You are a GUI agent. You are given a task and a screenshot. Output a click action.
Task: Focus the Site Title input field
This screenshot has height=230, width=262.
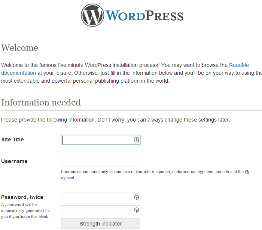pos(101,140)
